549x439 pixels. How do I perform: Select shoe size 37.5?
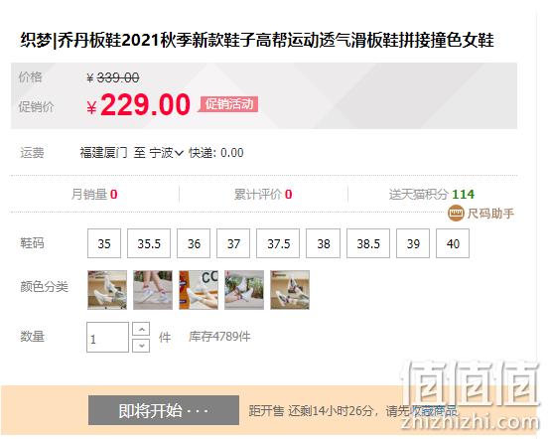pyautogui.click(x=278, y=243)
